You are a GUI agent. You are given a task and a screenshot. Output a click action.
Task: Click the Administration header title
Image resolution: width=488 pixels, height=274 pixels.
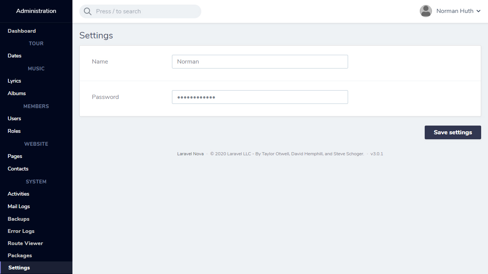tap(36, 11)
